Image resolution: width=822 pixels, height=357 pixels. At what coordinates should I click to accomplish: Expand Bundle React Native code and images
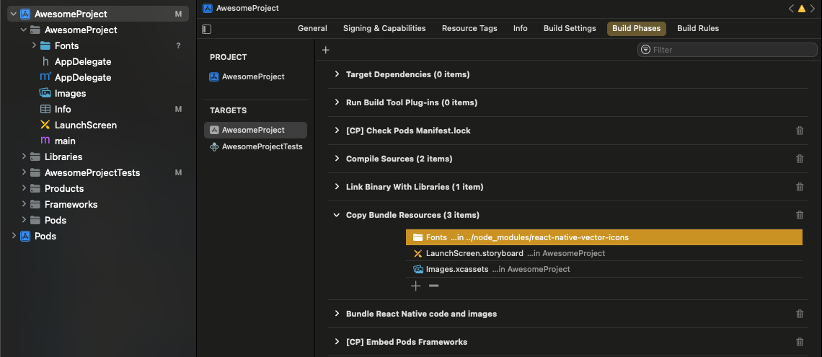coord(337,314)
